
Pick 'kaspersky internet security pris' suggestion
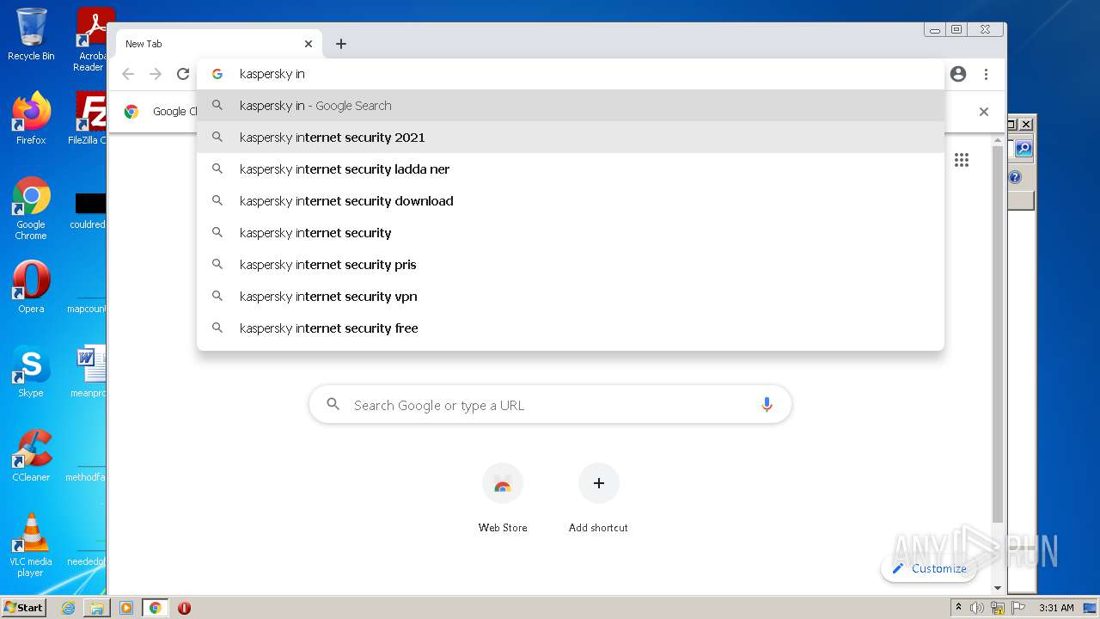[571, 265]
